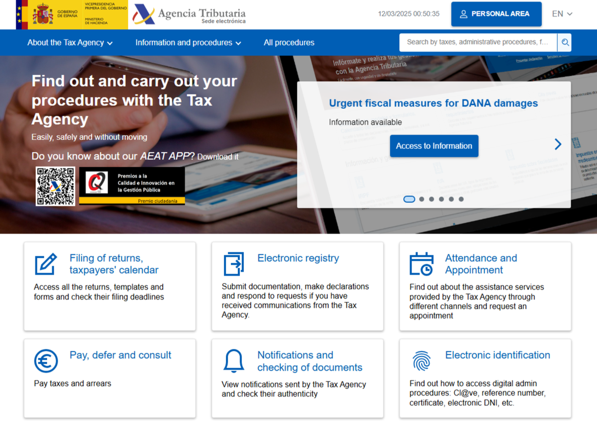Viewport: 597px width, 430px height.
Task: Click 'Pay taxes and arrears' description
Action: pos(73,384)
